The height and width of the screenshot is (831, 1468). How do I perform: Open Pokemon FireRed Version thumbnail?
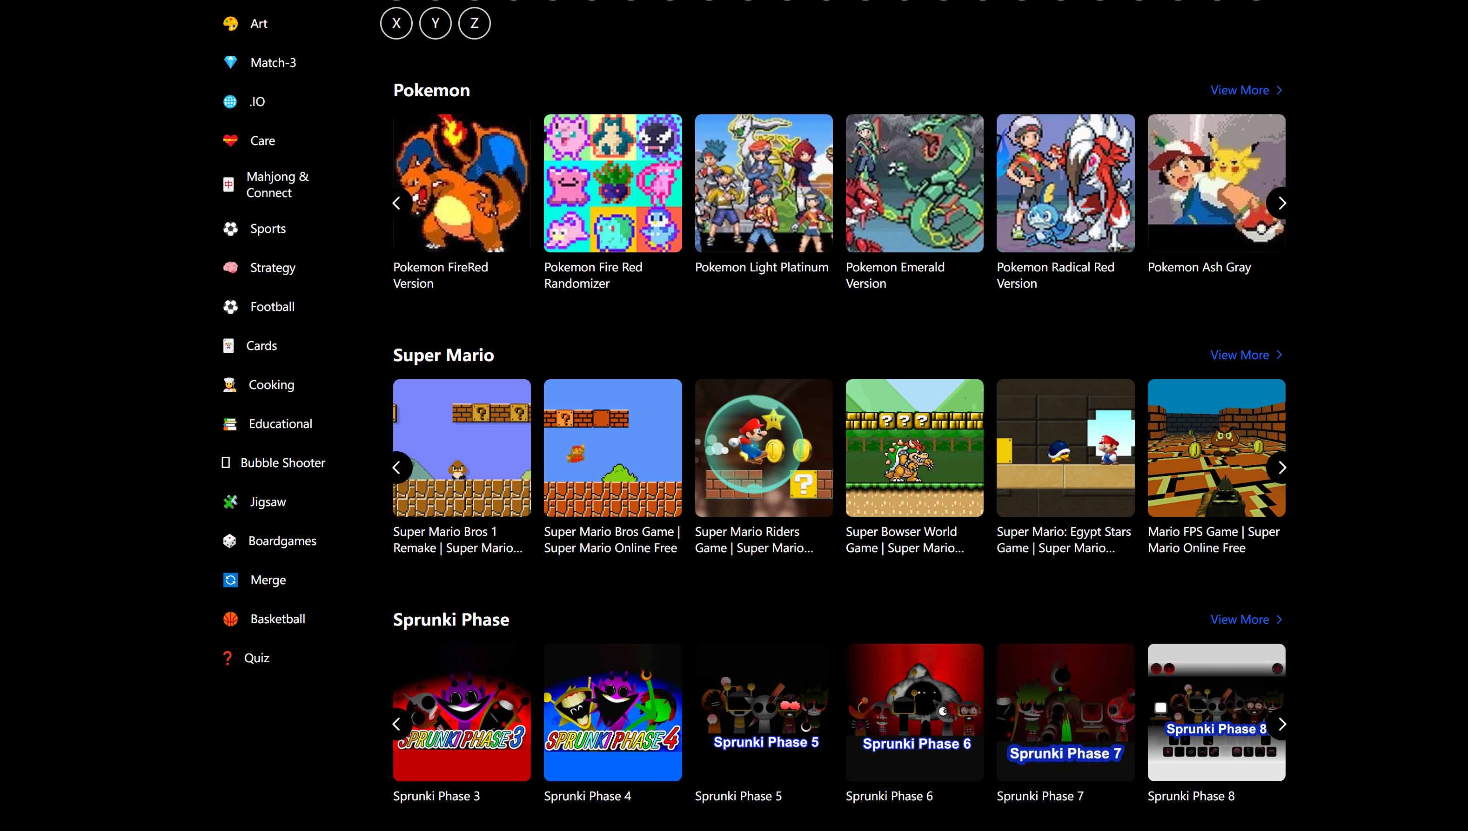(462, 183)
